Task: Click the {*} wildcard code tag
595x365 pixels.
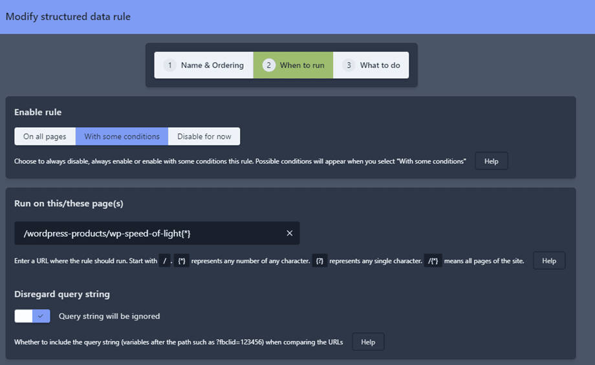Action: 182,261
